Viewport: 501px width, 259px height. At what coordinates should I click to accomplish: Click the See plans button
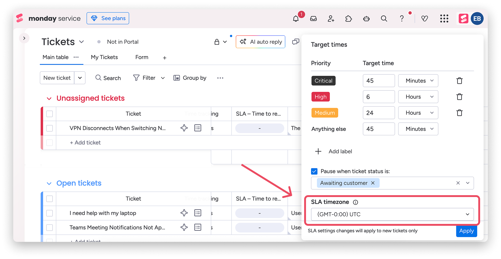108,18
